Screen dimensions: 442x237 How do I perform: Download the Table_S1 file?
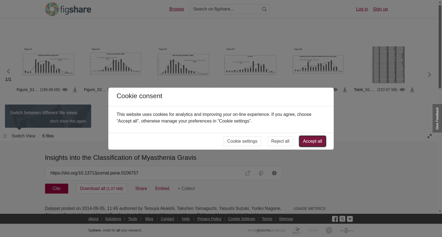tap(412, 90)
